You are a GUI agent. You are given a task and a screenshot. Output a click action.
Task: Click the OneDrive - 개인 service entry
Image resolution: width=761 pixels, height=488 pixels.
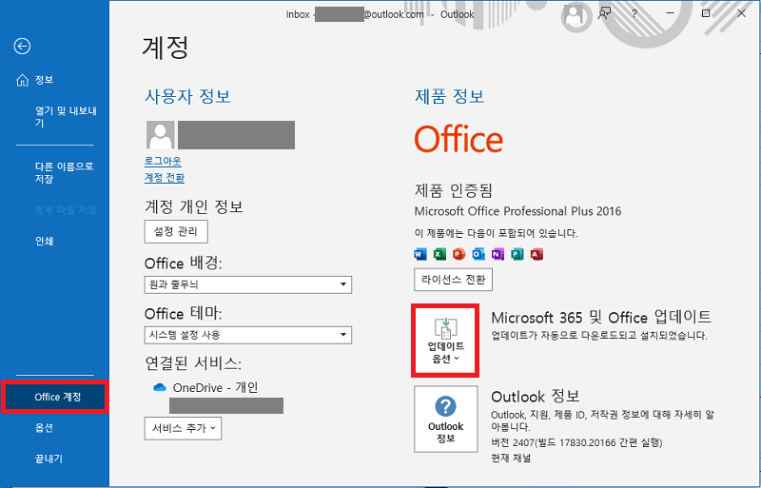(x=216, y=388)
